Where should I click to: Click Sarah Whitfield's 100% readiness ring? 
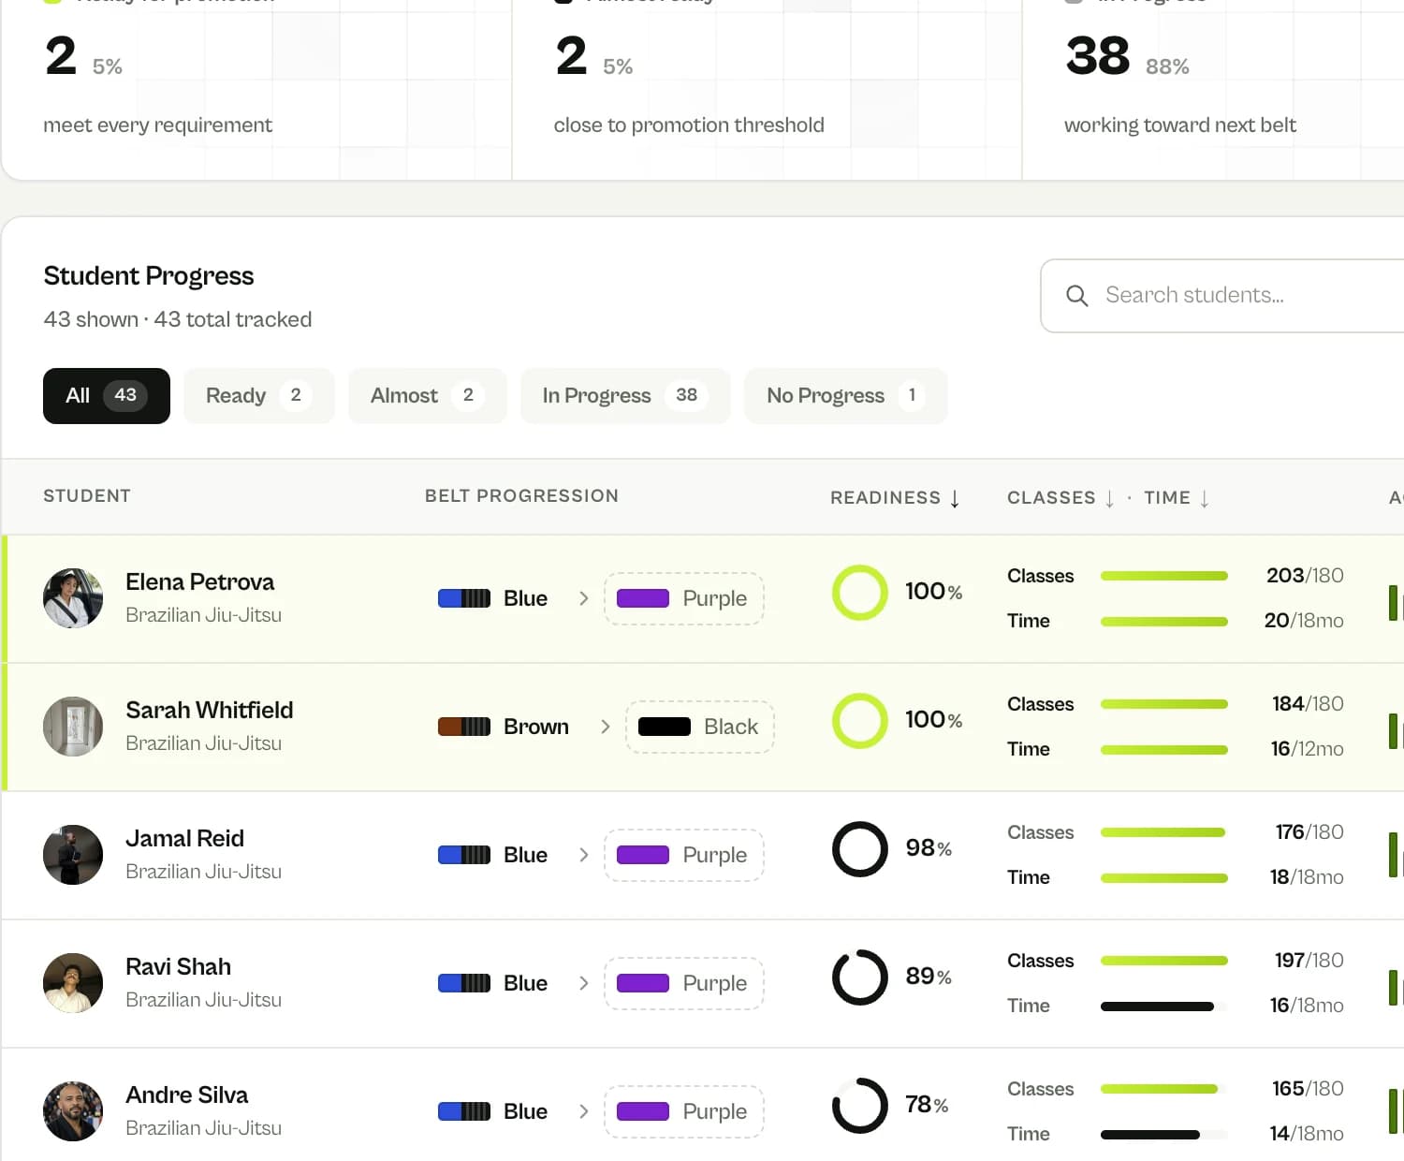[x=860, y=721]
